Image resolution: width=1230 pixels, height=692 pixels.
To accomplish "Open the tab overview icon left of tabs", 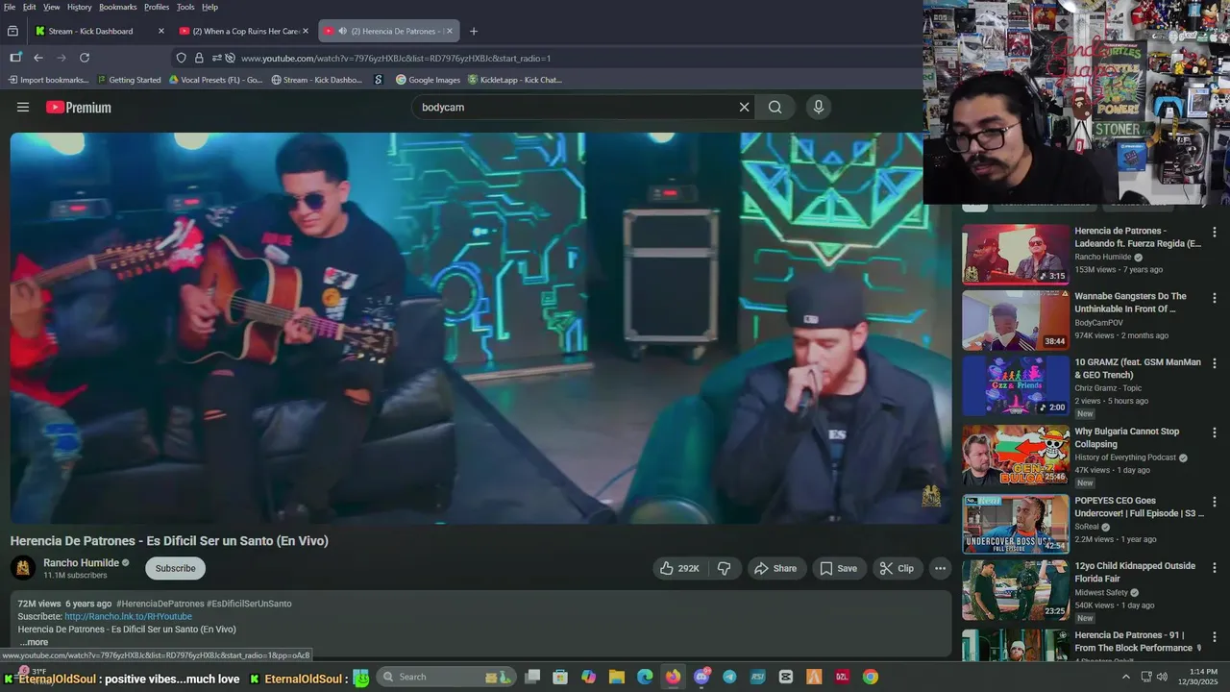I will pos(12,31).
